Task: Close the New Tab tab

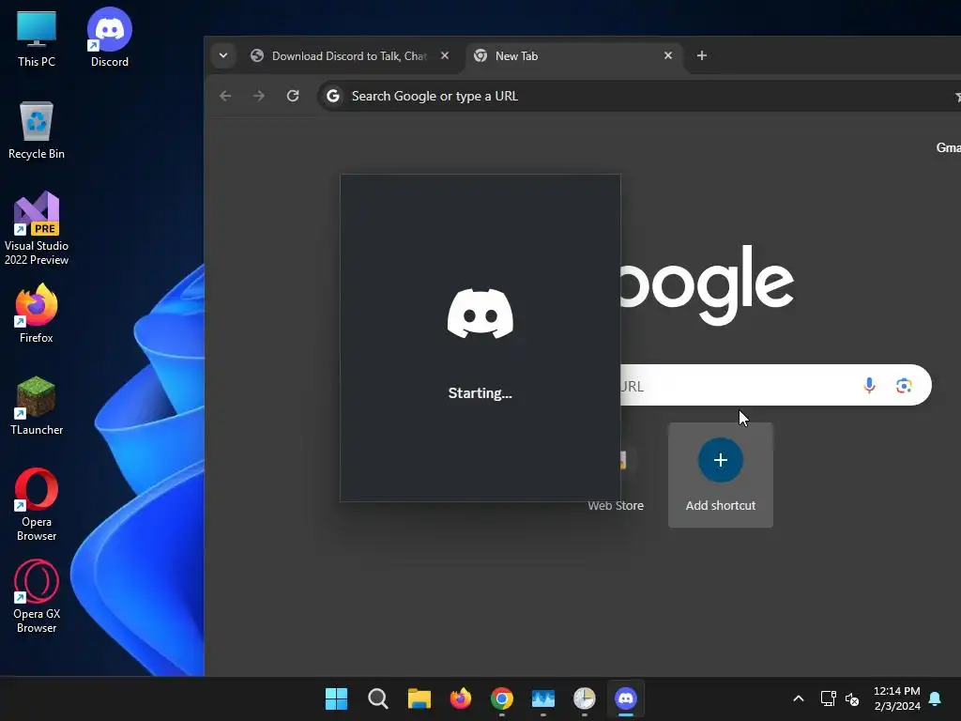Action: 668,55
